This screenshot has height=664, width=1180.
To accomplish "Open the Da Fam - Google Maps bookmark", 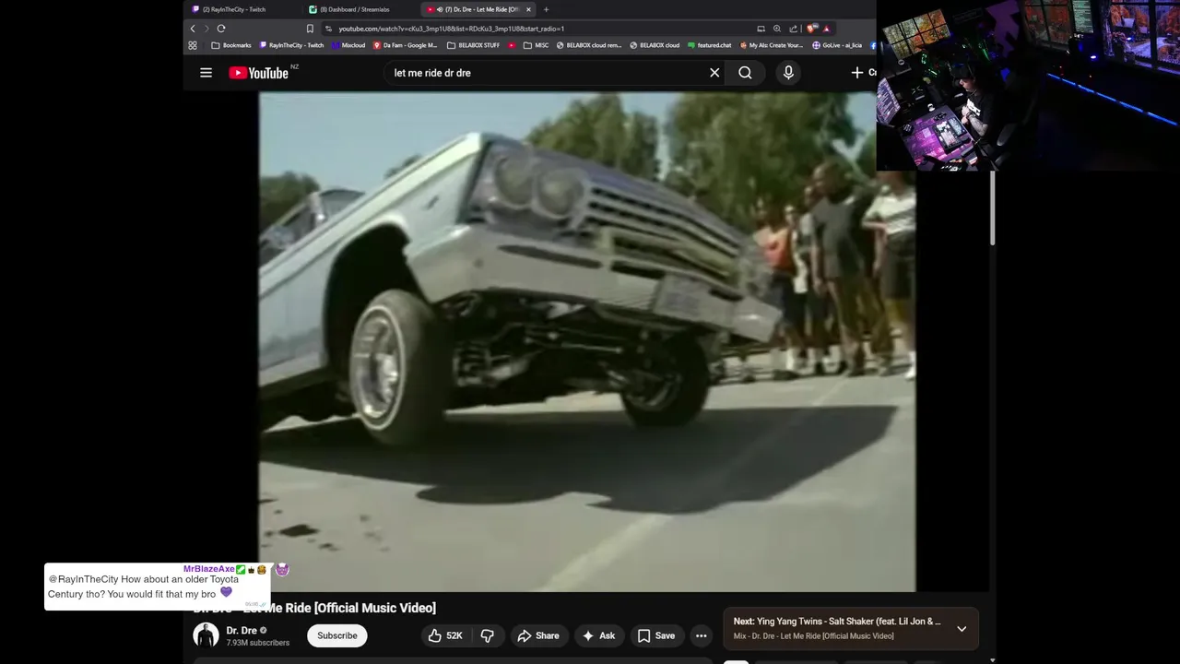I will click(x=406, y=45).
